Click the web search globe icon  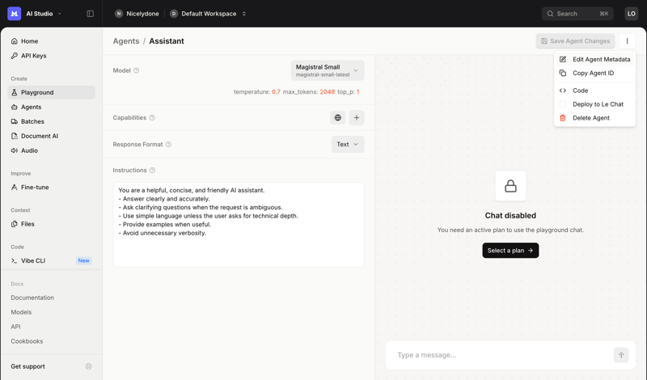[338, 118]
